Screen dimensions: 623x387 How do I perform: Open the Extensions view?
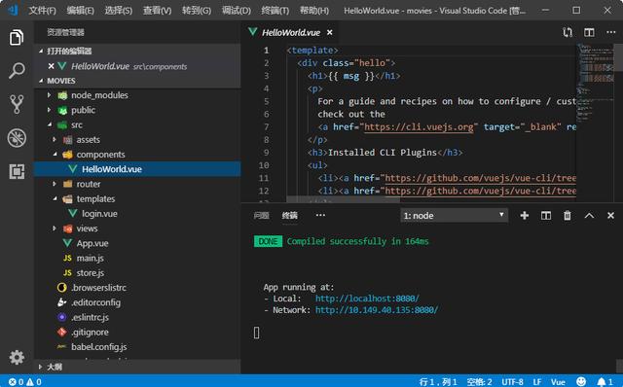coord(17,171)
